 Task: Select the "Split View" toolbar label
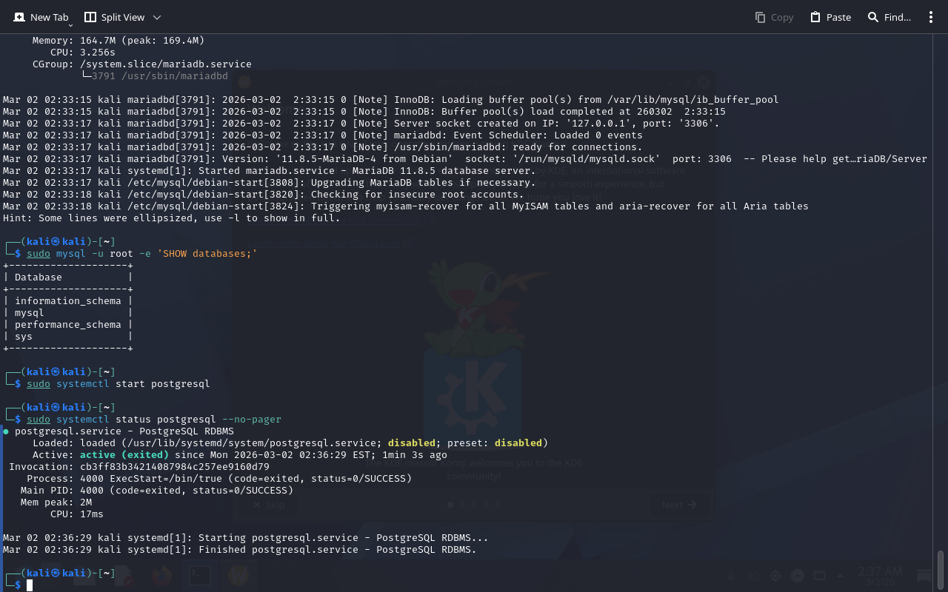point(123,17)
